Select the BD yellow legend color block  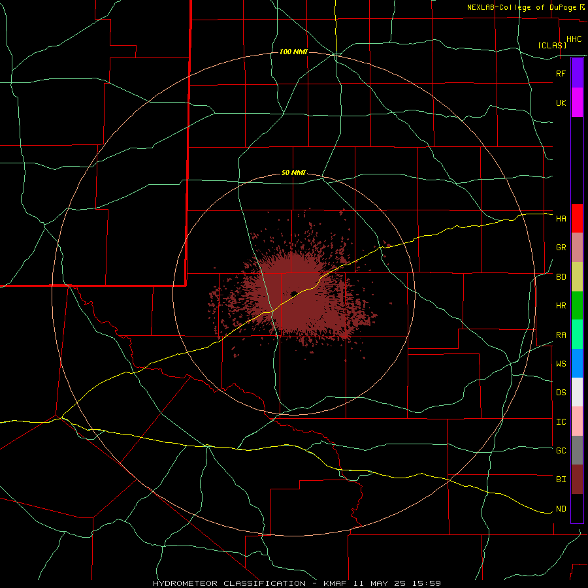577,277
